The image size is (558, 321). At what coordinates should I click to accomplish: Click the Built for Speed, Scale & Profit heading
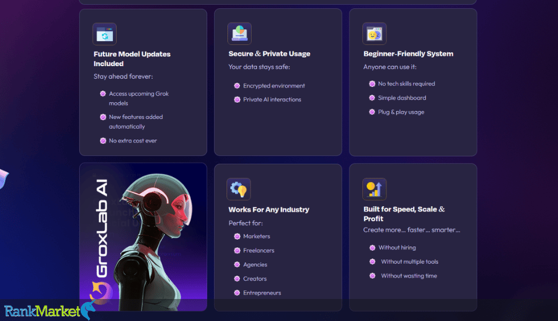404,214
